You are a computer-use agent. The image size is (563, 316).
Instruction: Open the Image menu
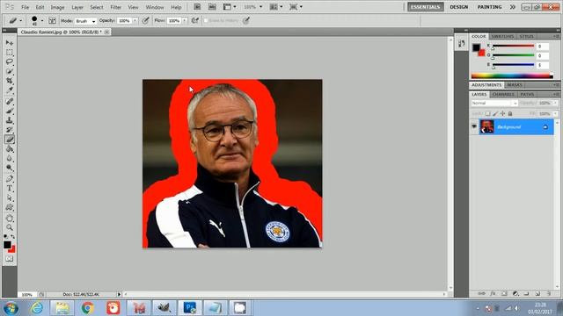[x=57, y=7]
